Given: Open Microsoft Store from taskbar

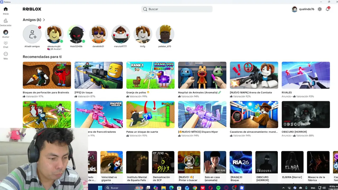Looking at the screenshot, I should 179,188.
